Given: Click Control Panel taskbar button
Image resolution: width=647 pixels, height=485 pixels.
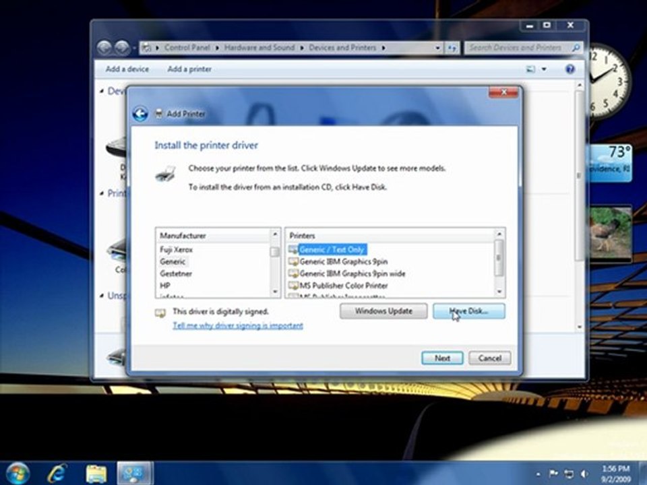Looking at the screenshot, I should (135, 473).
